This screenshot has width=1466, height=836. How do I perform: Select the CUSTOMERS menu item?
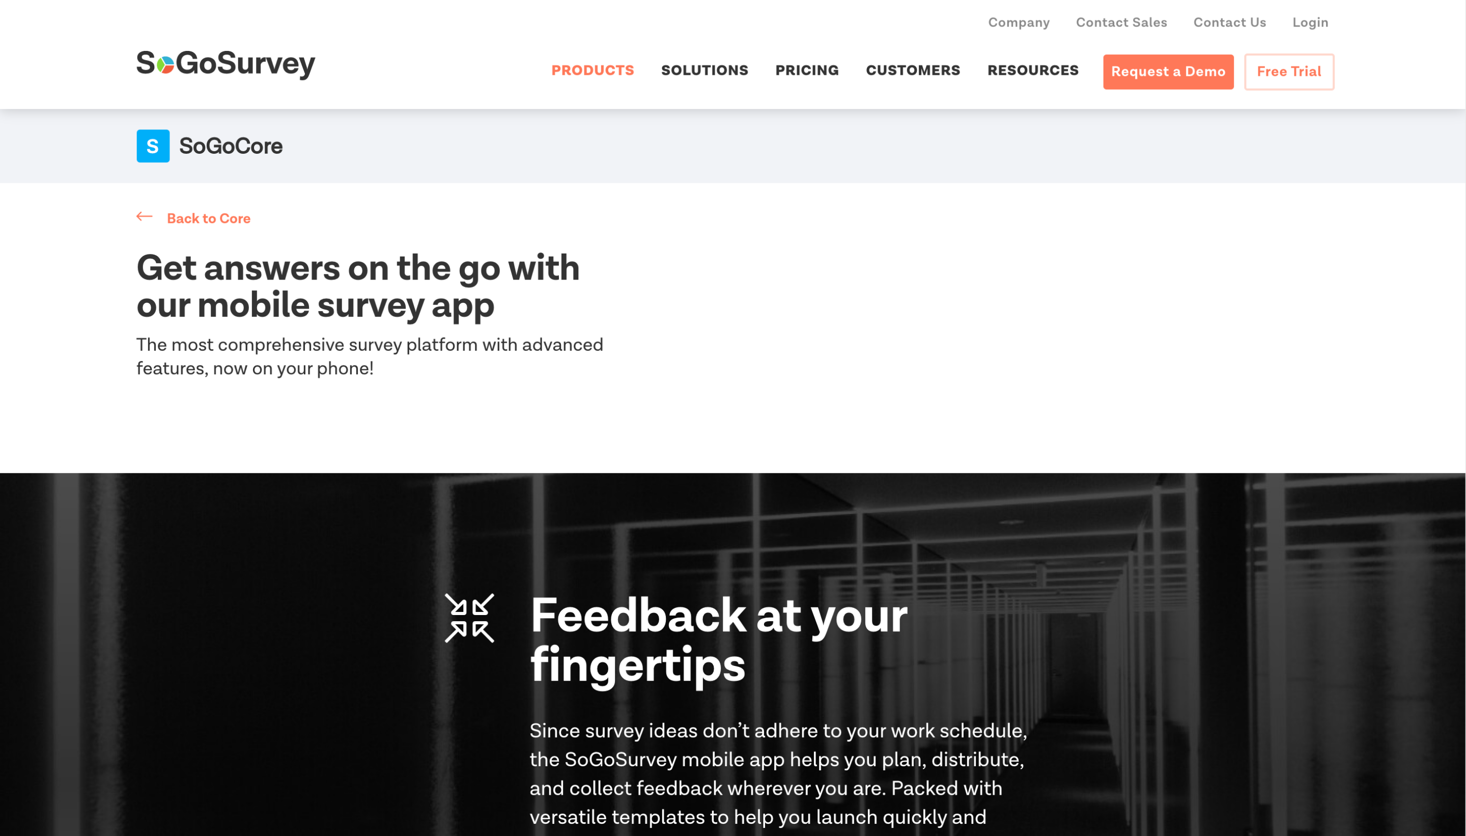(x=912, y=70)
